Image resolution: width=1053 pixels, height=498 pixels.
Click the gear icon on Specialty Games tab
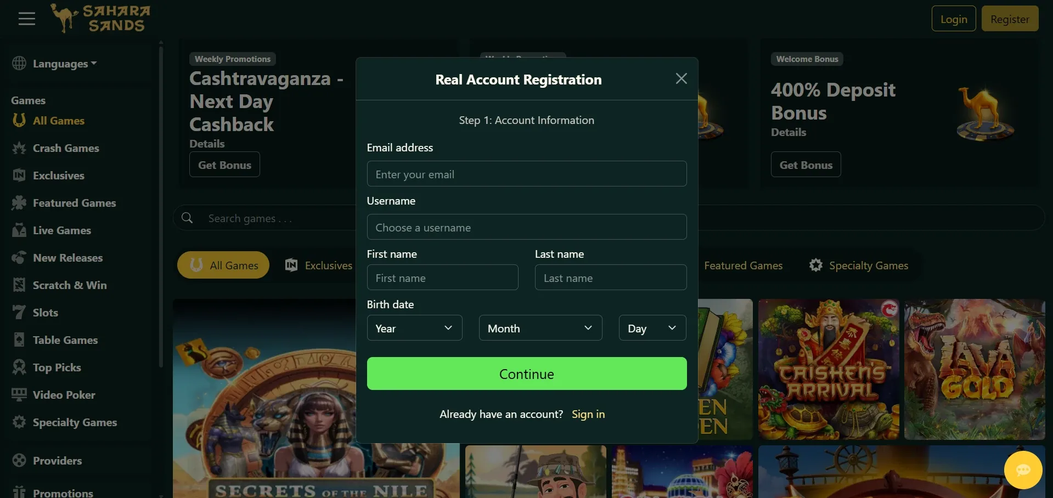click(x=816, y=265)
